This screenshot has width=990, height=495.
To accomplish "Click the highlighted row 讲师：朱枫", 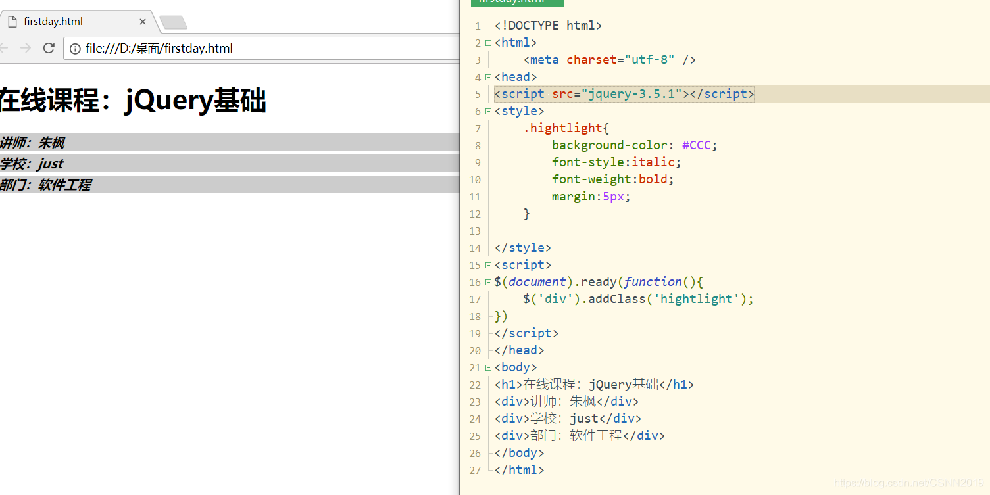I will [x=230, y=143].
